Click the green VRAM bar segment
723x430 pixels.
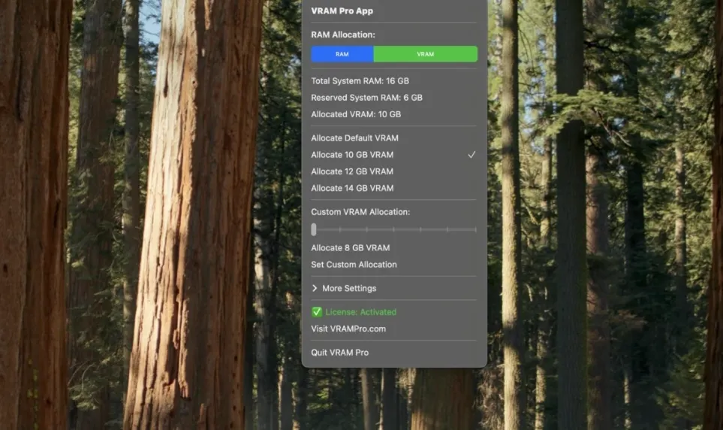426,54
